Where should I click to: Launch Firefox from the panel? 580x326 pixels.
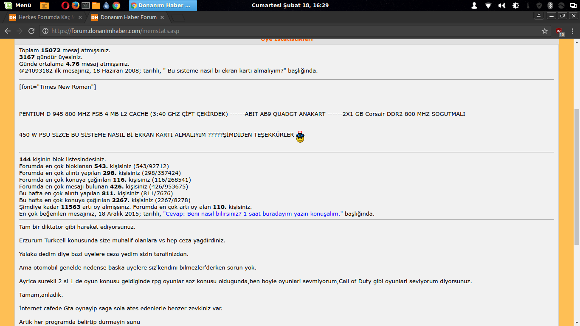(x=76, y=6)
